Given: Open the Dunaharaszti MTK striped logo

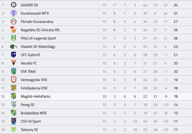Looking at the screenshot, I should pyautogui.click(x=13, y=13).
